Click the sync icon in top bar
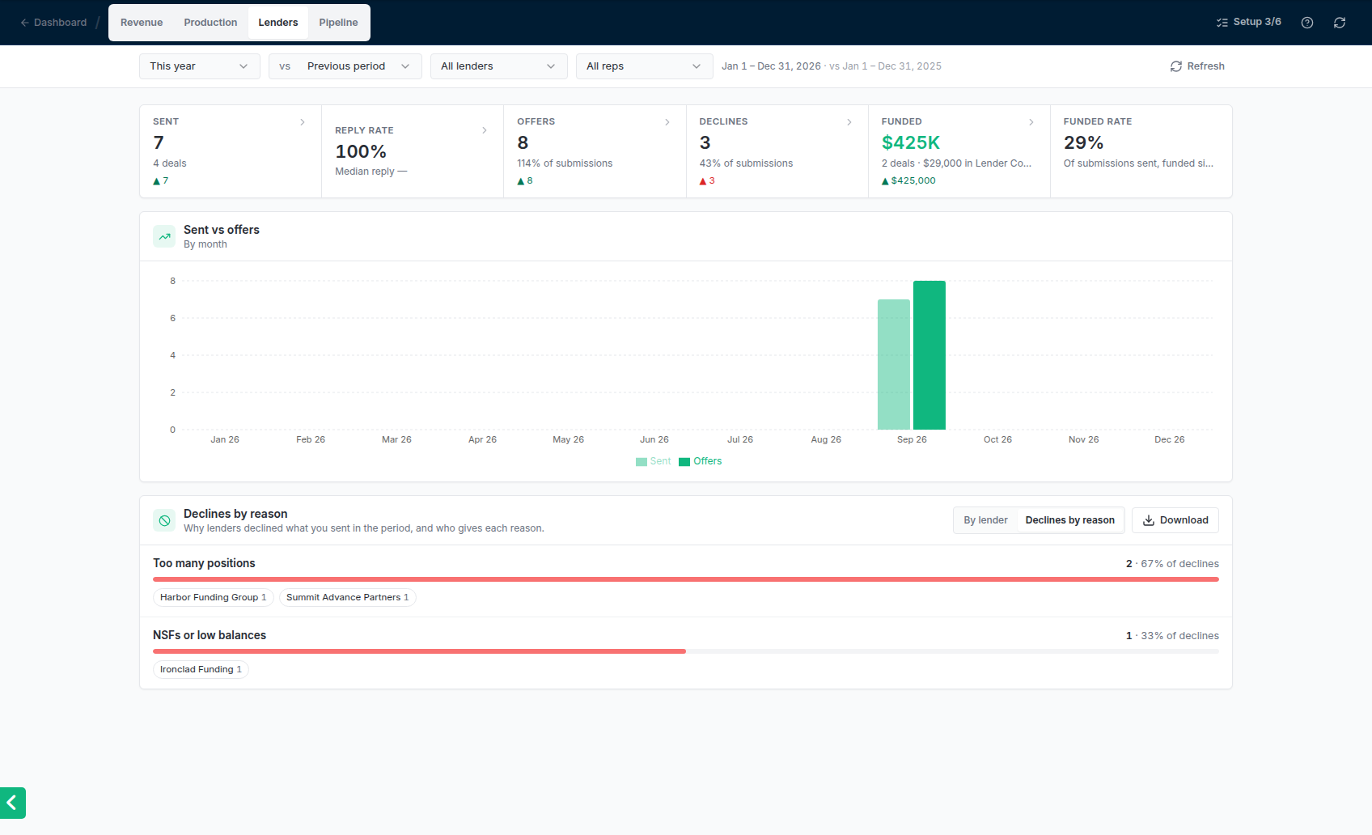This screenshot has width=1372, height=835. pyautogui.click(x=1340, y=23)
